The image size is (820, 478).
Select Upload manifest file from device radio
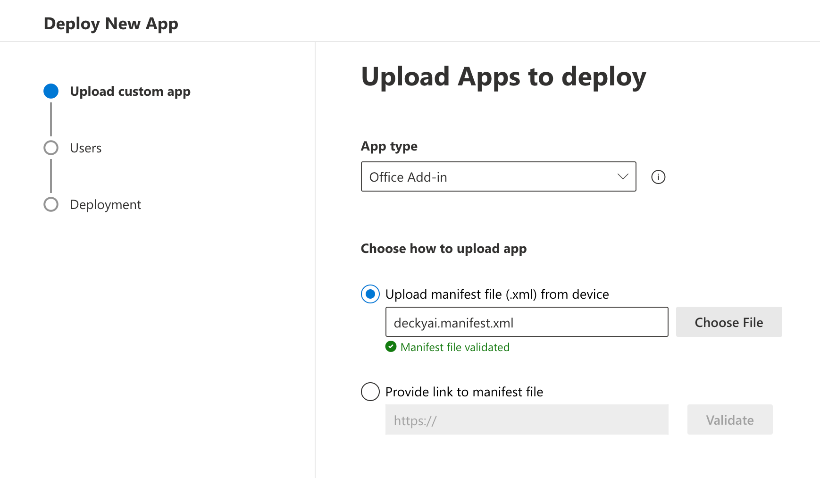click(370, 294)
